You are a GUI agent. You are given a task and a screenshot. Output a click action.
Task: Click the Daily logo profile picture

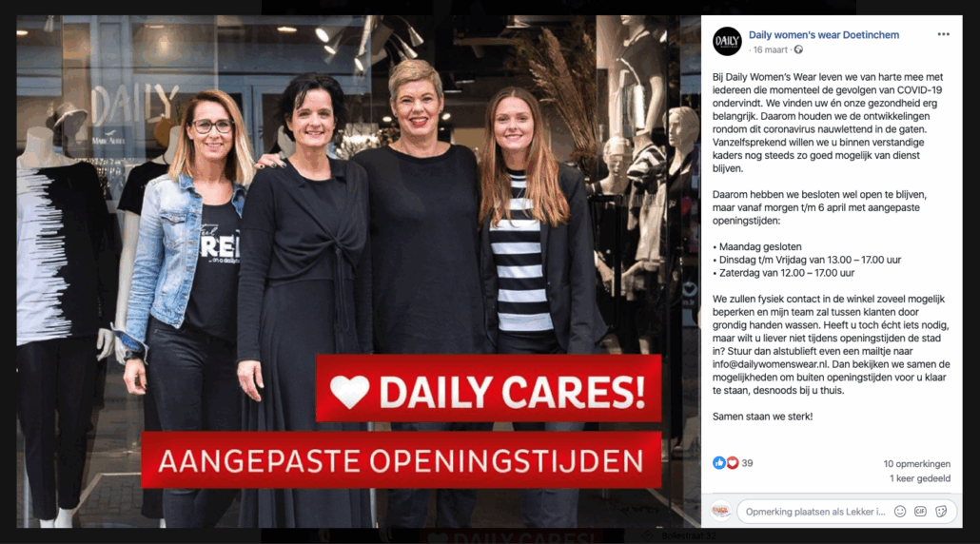(727, 41)
